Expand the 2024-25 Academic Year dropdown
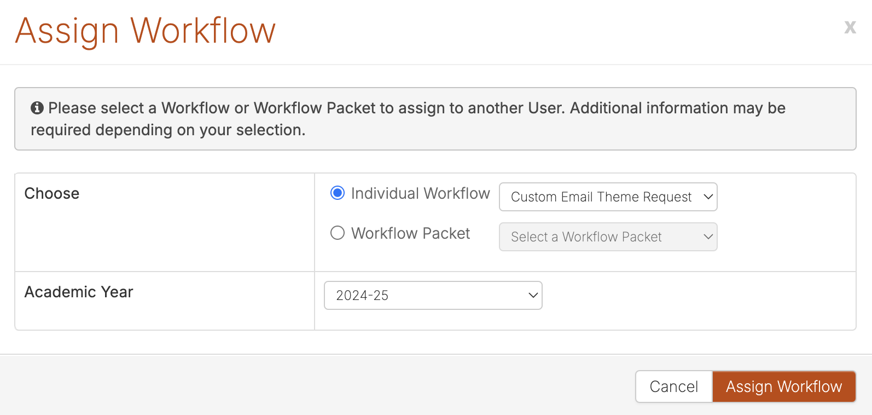 [432, 296]
